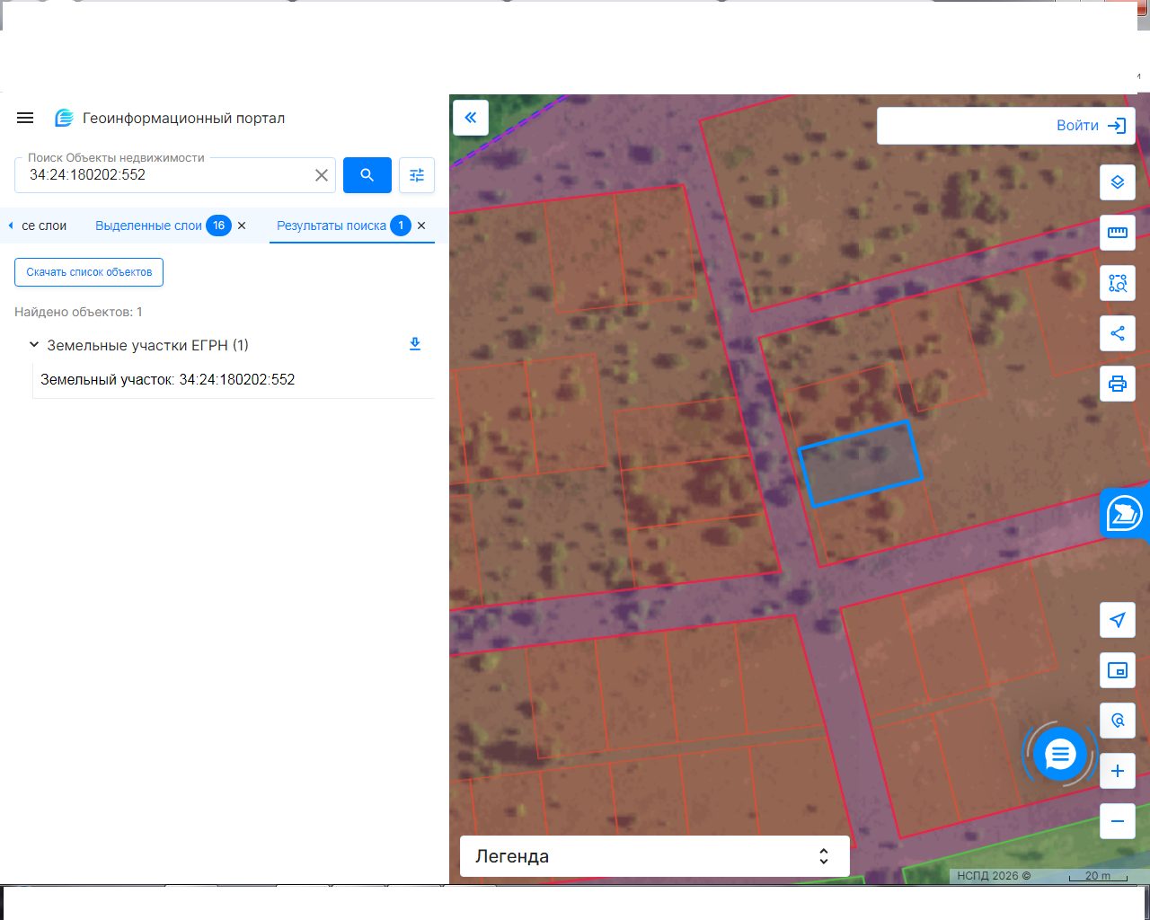Select the blue highlighted parcel on map
Screen dimensions: 1150x920
(x=860, y=464)
